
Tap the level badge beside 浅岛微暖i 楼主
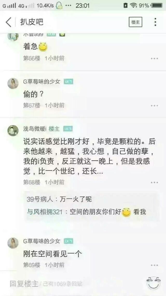click(x=68, y=129)
